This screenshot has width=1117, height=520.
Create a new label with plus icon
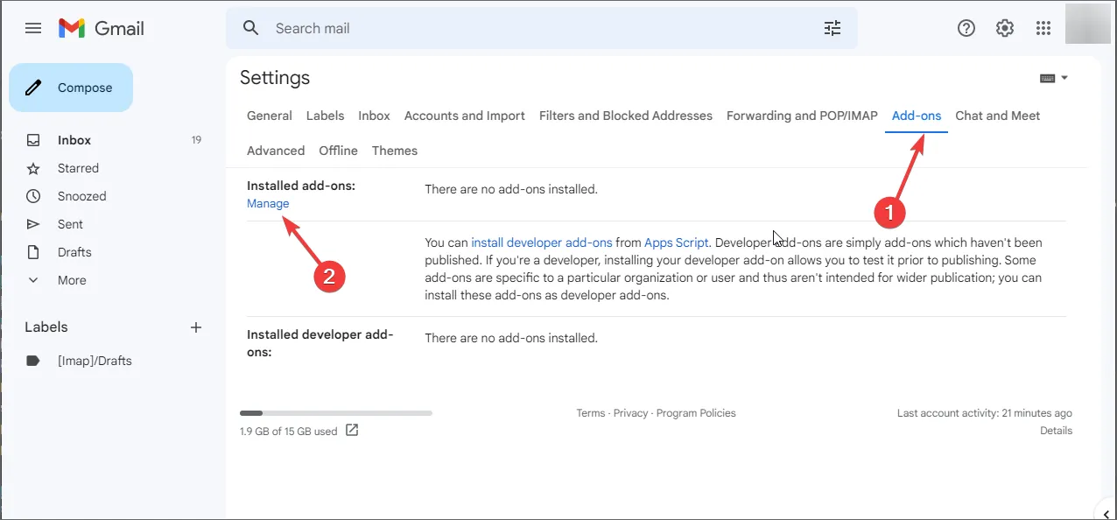click(196, 327)
